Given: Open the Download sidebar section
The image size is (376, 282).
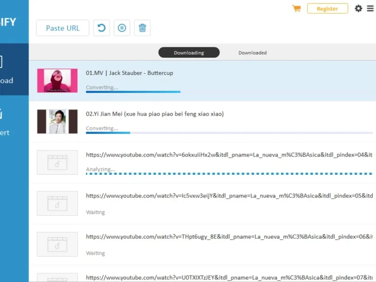Looking at the screenshot, I should (14, 69).
